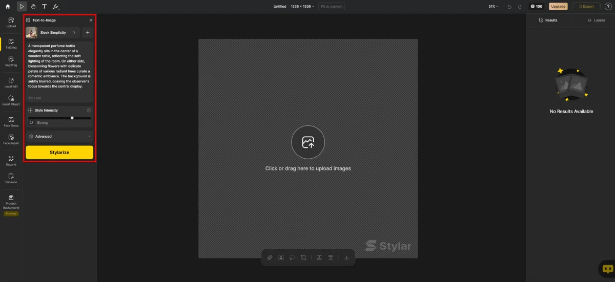Open the Expand tool

tap(11, 161)
